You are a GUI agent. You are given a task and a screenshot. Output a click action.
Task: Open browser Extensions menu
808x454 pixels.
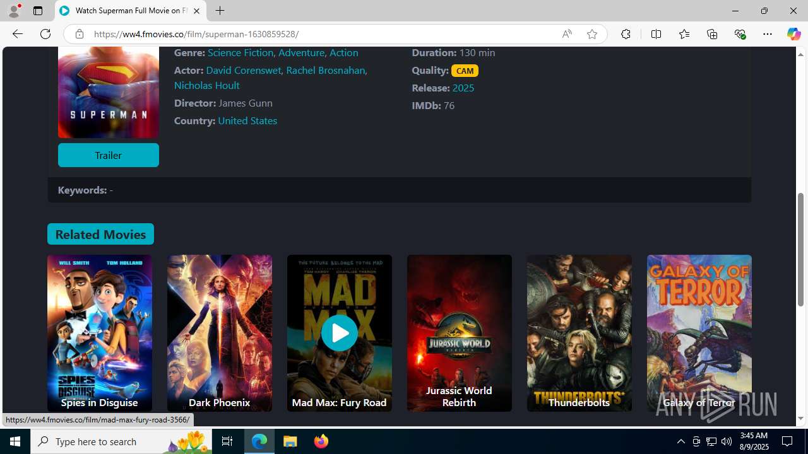tap(626, 34)
